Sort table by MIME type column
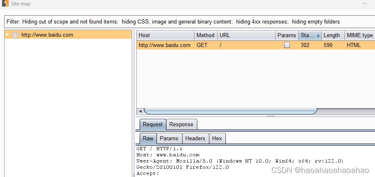375x177 pixels. [x=360, y=35]
